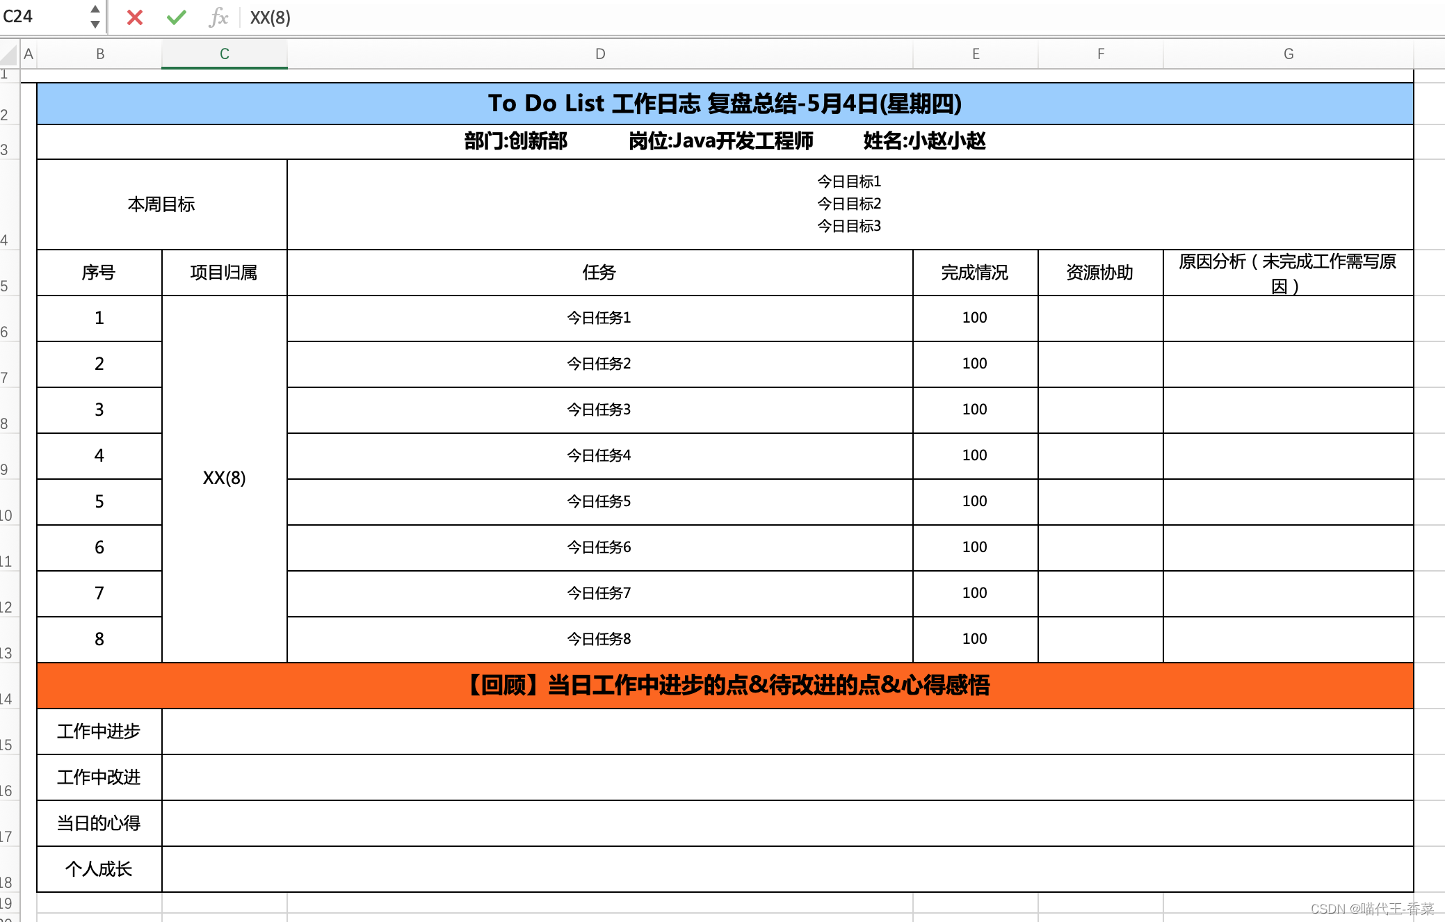Screen dimensions: 1445x922
Task: Select row 9 header
Action: (x=10, y=456)
